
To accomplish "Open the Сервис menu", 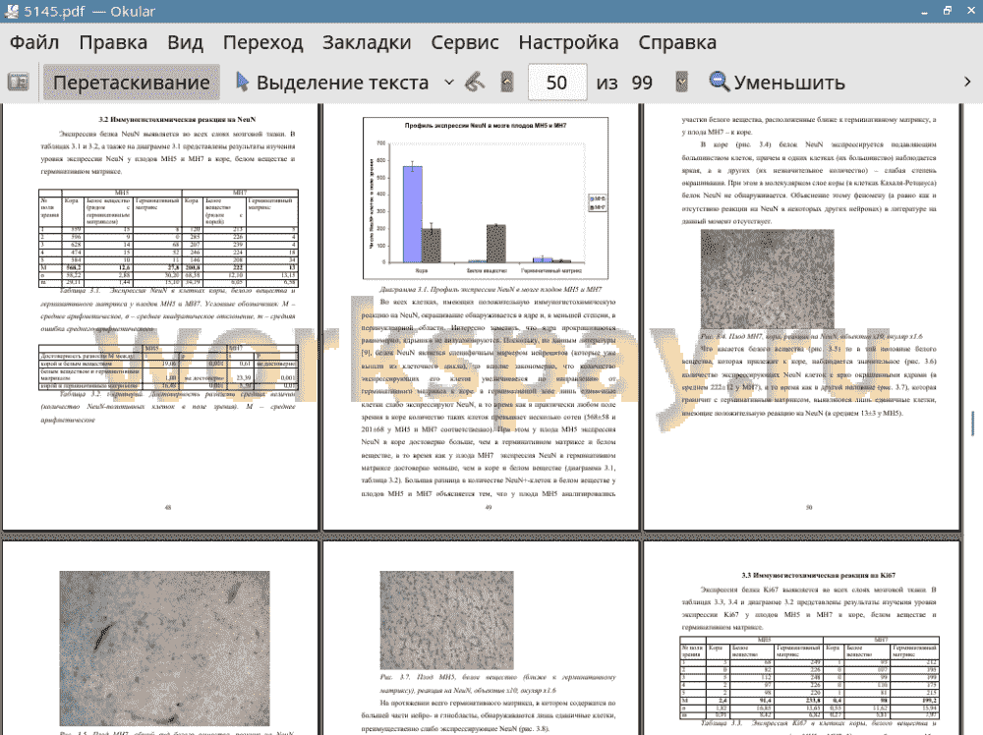I will click(465, 42).
